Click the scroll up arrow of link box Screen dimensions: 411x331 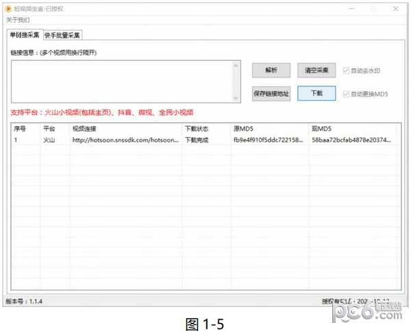pos(236,66)
